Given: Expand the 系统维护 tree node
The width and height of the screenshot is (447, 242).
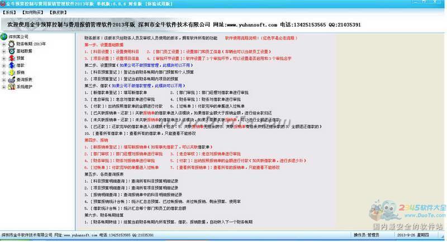Looking at the screenshot, I should 4,87.
